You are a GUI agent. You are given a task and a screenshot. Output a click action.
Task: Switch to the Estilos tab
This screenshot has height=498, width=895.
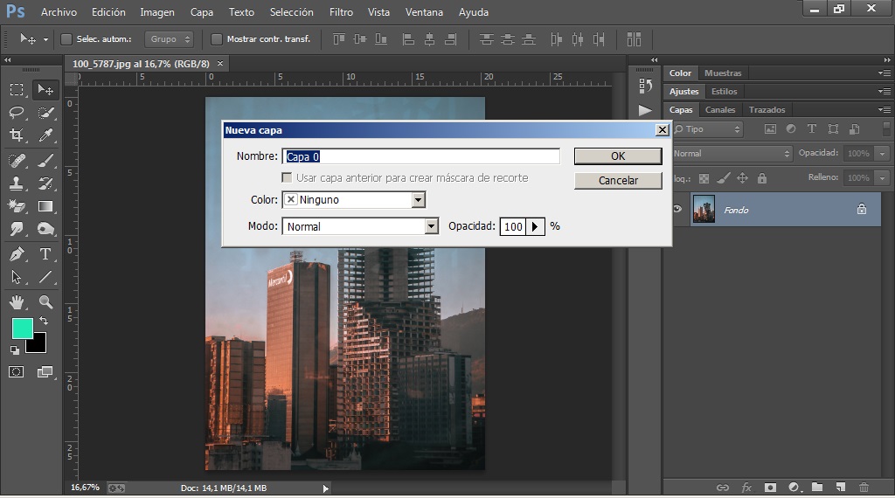coord(725,91)
